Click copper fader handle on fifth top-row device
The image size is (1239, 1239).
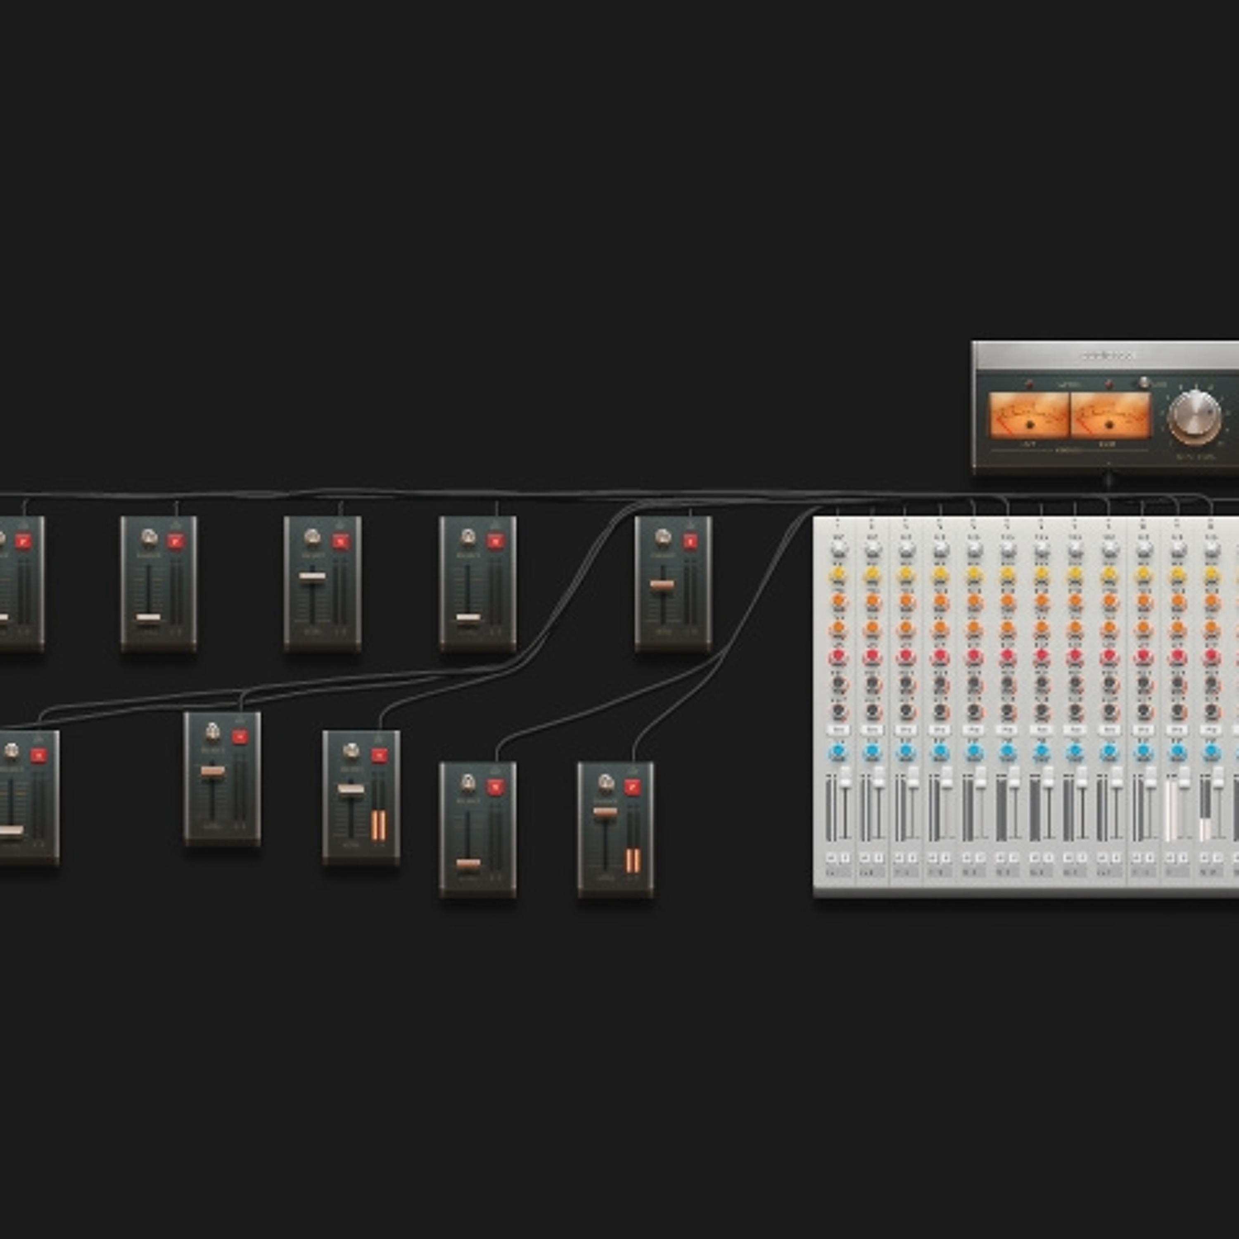click(x=662, y=585)
